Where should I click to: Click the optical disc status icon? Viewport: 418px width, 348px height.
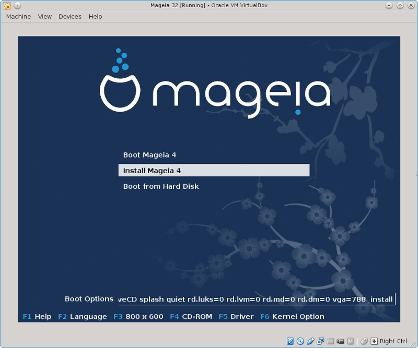pyautogui.click(x=300, y=341)
